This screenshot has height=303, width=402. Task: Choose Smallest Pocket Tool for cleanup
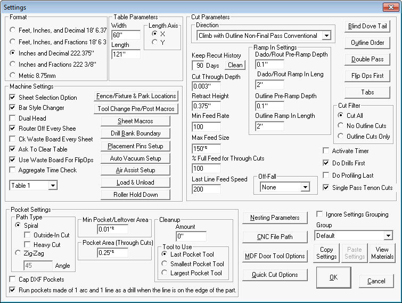165,264
